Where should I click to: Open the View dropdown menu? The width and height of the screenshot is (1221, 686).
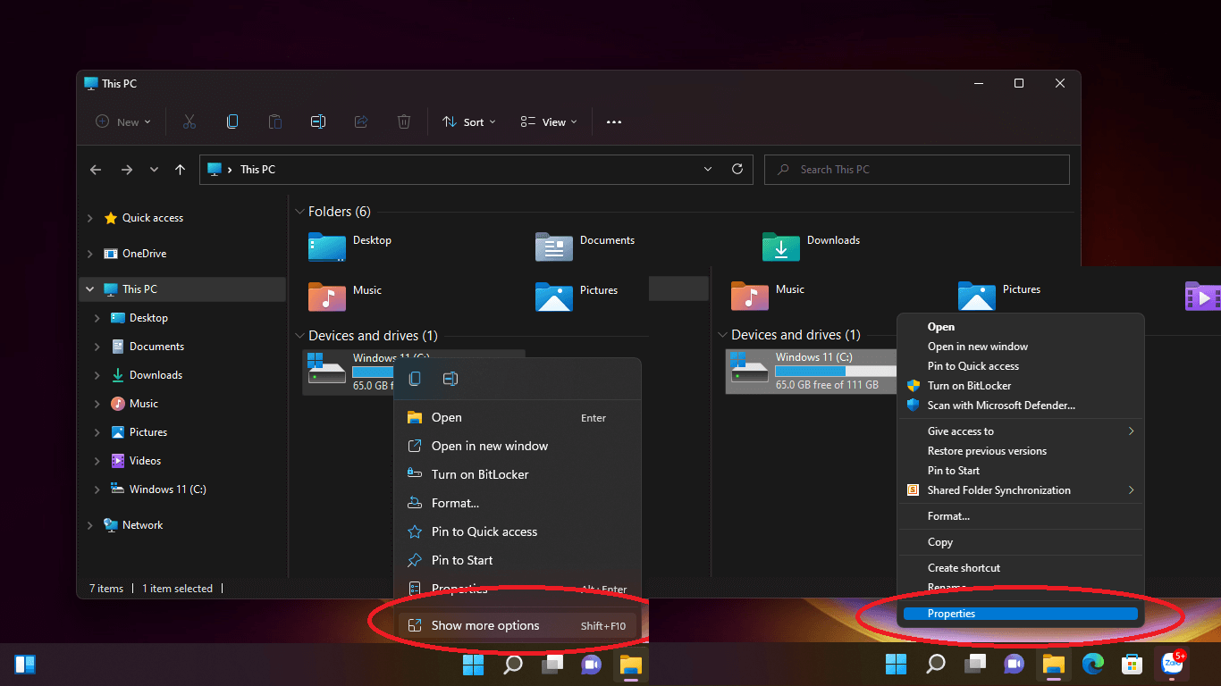[x=549, y=122]
